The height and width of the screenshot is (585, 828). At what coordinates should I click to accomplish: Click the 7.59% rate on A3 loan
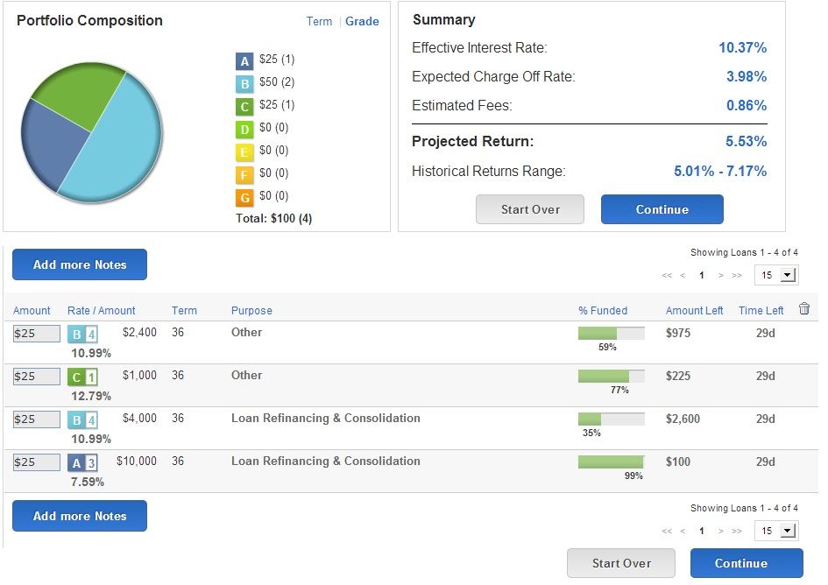point(87,482)
